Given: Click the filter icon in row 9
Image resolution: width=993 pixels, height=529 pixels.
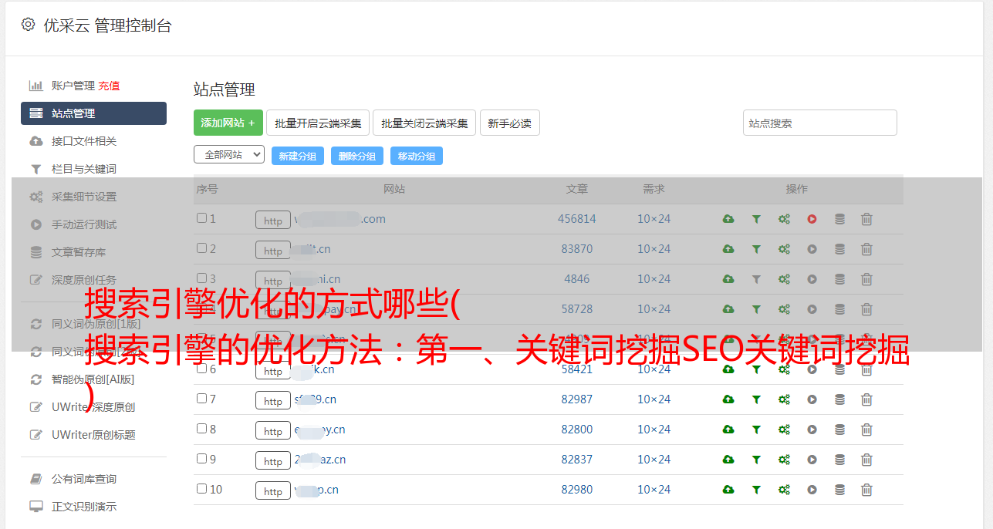Looking at the screenshot, I should click(756, 460).
